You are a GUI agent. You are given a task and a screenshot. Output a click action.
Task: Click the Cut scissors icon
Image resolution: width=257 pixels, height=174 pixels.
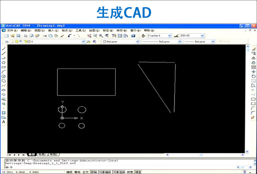(45, 36)
